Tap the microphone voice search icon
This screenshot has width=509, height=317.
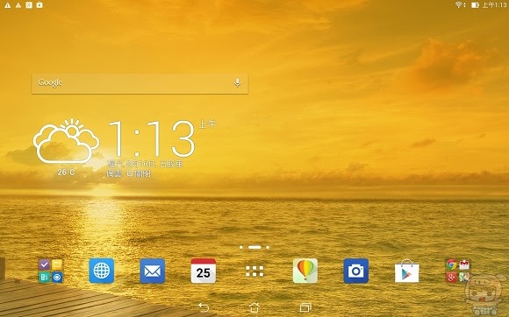click(x=238, y=83)
